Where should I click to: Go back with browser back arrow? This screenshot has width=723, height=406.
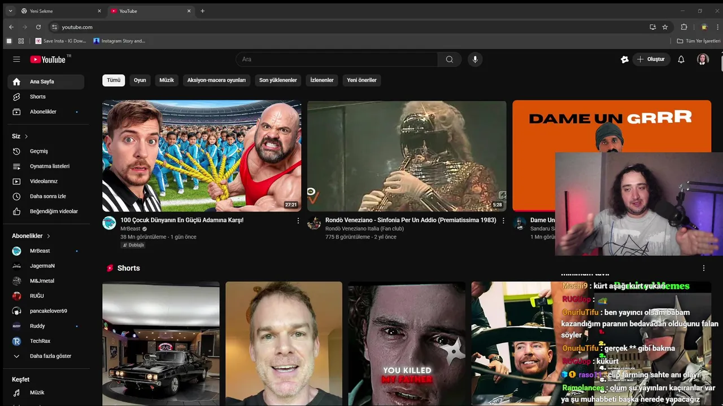[11, 27]
